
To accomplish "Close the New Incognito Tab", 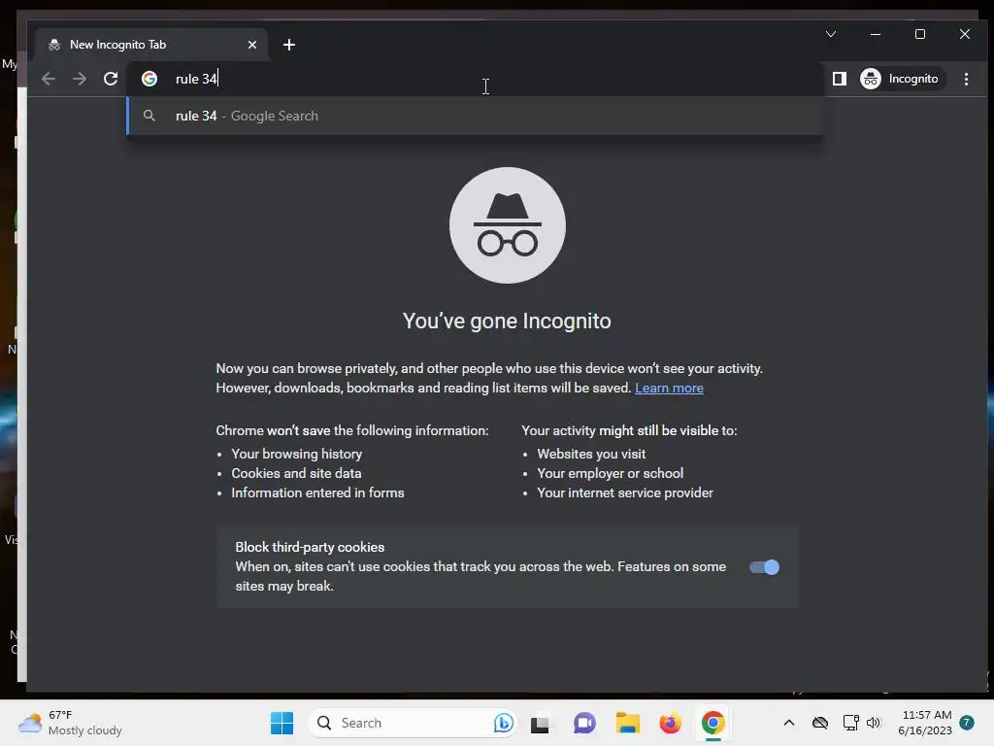I will pos(252,45).
